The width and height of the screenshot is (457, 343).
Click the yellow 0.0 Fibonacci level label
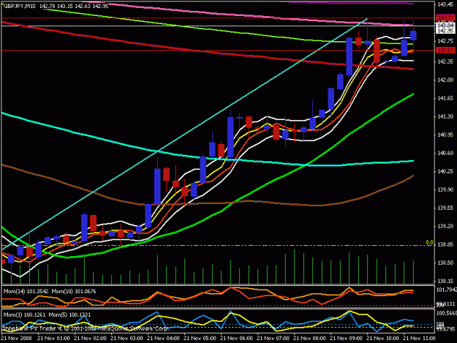pyautogui.click(x=429, y=242)
